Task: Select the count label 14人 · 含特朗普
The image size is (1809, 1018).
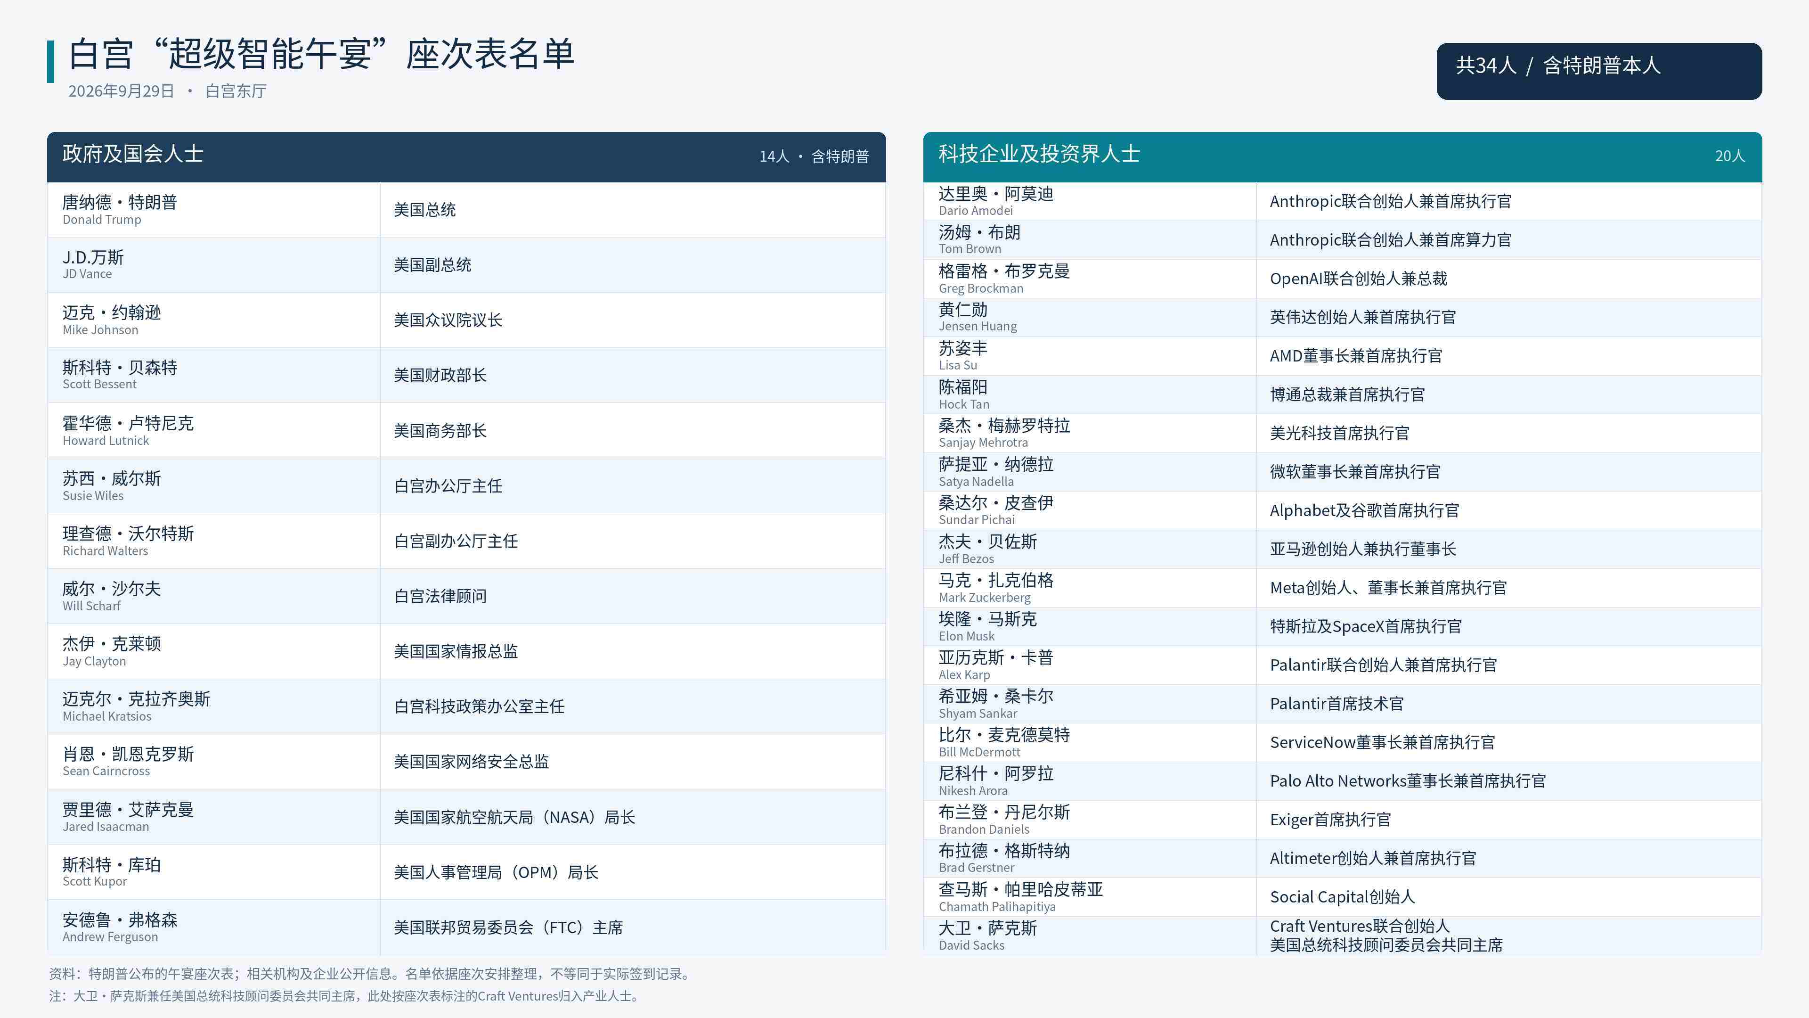Action: [x=814, y=156]
